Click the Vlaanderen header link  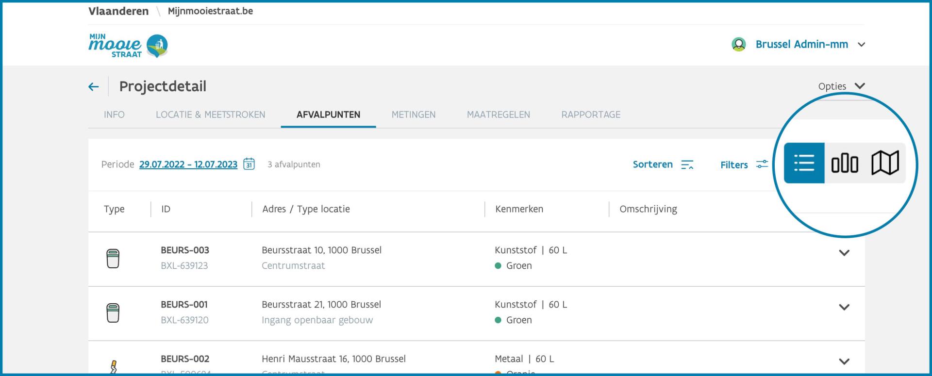[x=118, y=11]
